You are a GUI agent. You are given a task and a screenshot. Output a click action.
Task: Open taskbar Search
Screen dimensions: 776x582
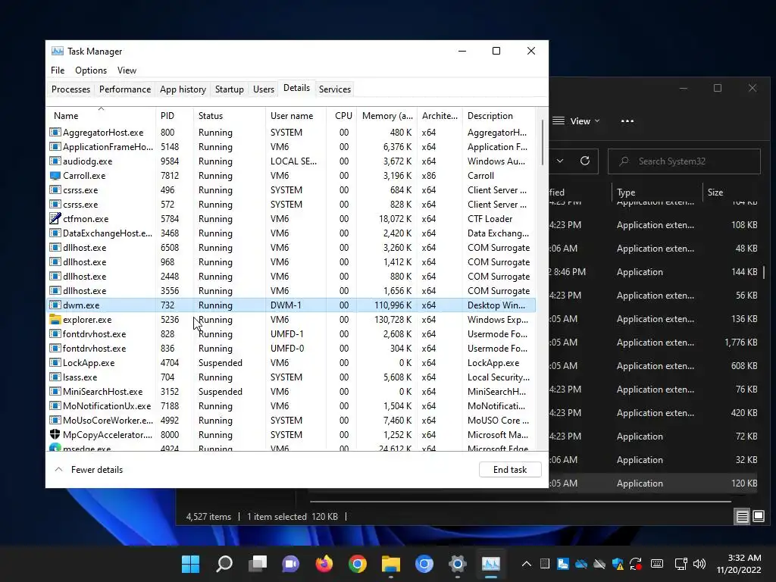224,564
